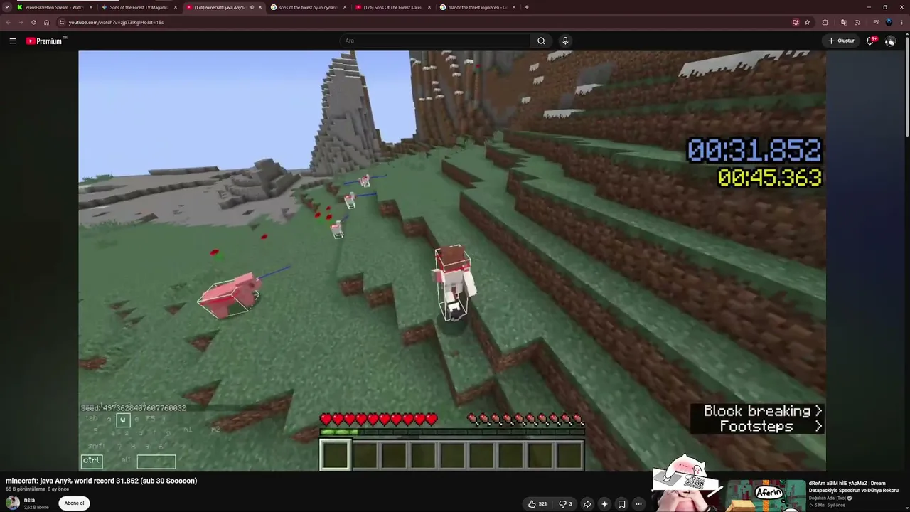Open more actions for the video
The height and width of the screenshot is (512, 910).
click(x=638, y=504)
